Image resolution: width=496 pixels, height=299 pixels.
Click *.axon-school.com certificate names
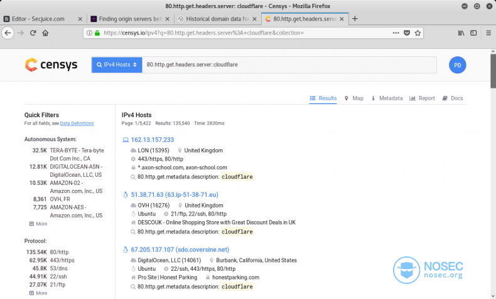pyautogui.click(x=182, y=167)
